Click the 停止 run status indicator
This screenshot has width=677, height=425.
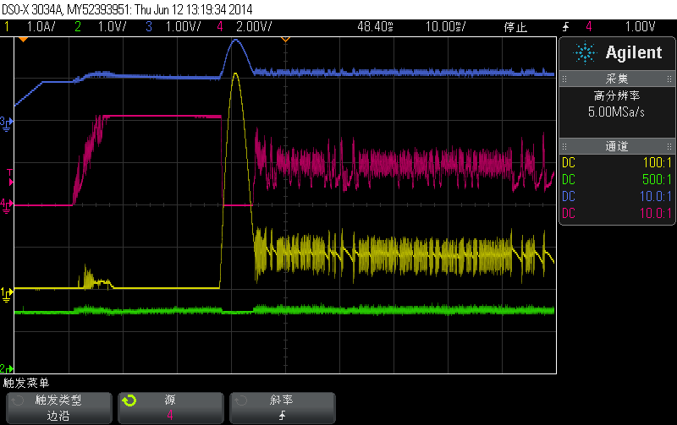click(x=515, y=27)
